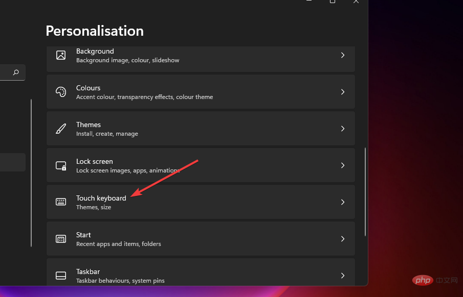
Task: Expand the Touch keyboard row chevron
Action: click(343, 202)
